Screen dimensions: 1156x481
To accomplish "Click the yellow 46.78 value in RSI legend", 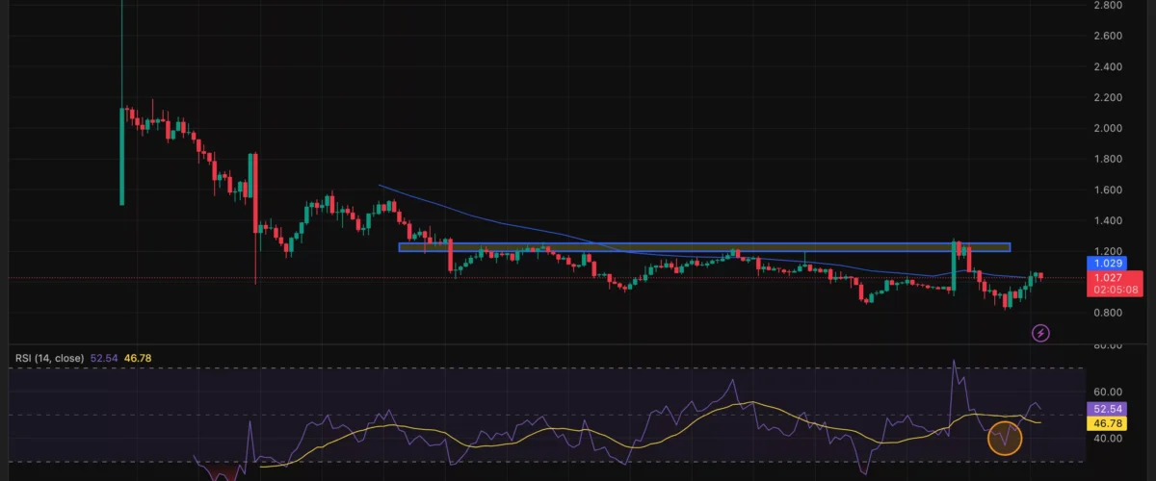I will pyautogui.click(x=139, y=359).
